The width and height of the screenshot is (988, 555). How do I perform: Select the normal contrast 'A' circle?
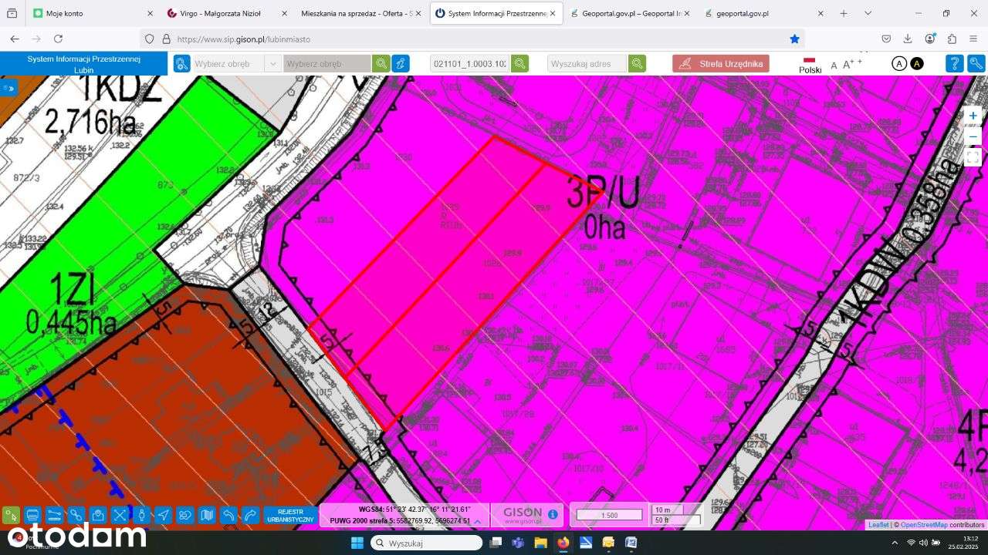coord(899,64)
